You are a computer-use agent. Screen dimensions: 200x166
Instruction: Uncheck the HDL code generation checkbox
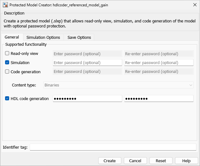pyautogui.click(x=7, y=98)
